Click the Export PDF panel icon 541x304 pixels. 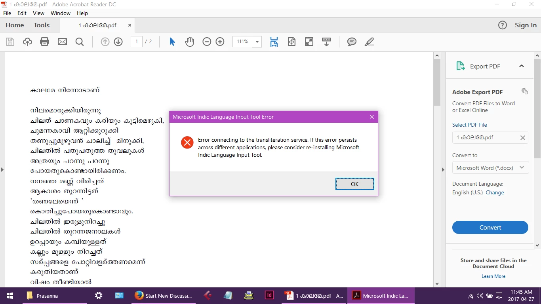(x=460, y=66)
